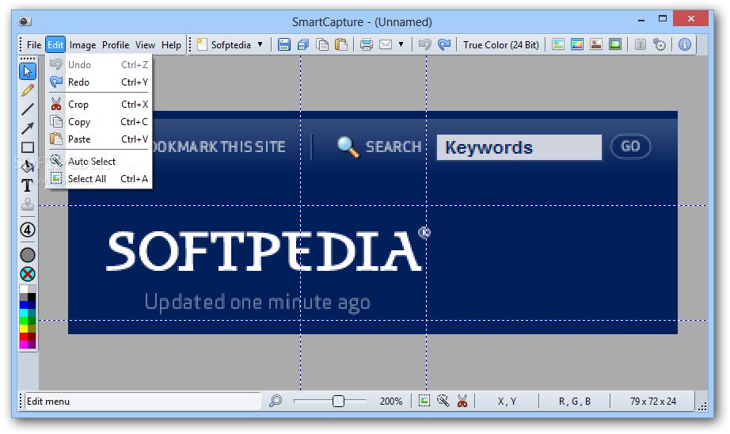Pick the magenta swatch in the palette

[23, 345]
